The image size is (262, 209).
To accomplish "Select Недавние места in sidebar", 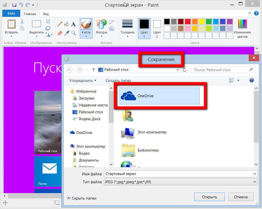I will (x=90, y=105).
